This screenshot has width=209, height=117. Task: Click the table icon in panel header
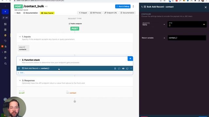145,7
